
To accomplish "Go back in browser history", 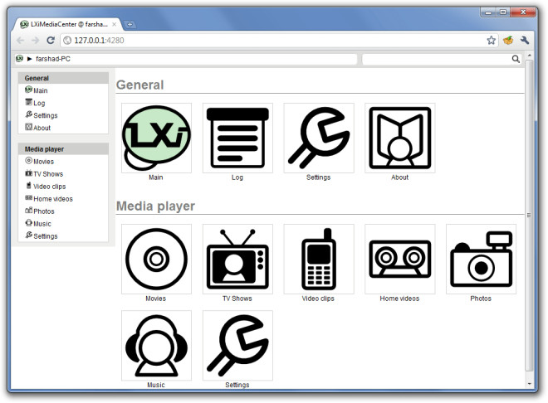I will pos(20,41).
